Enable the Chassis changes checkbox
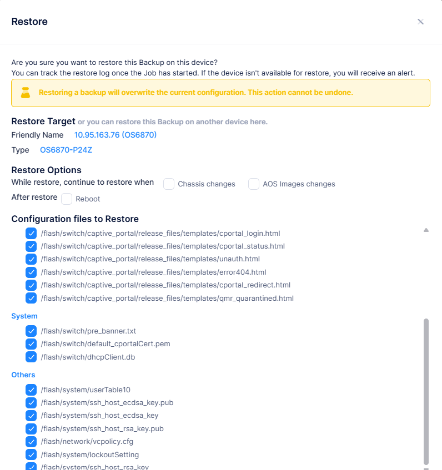 coord(169,184)
